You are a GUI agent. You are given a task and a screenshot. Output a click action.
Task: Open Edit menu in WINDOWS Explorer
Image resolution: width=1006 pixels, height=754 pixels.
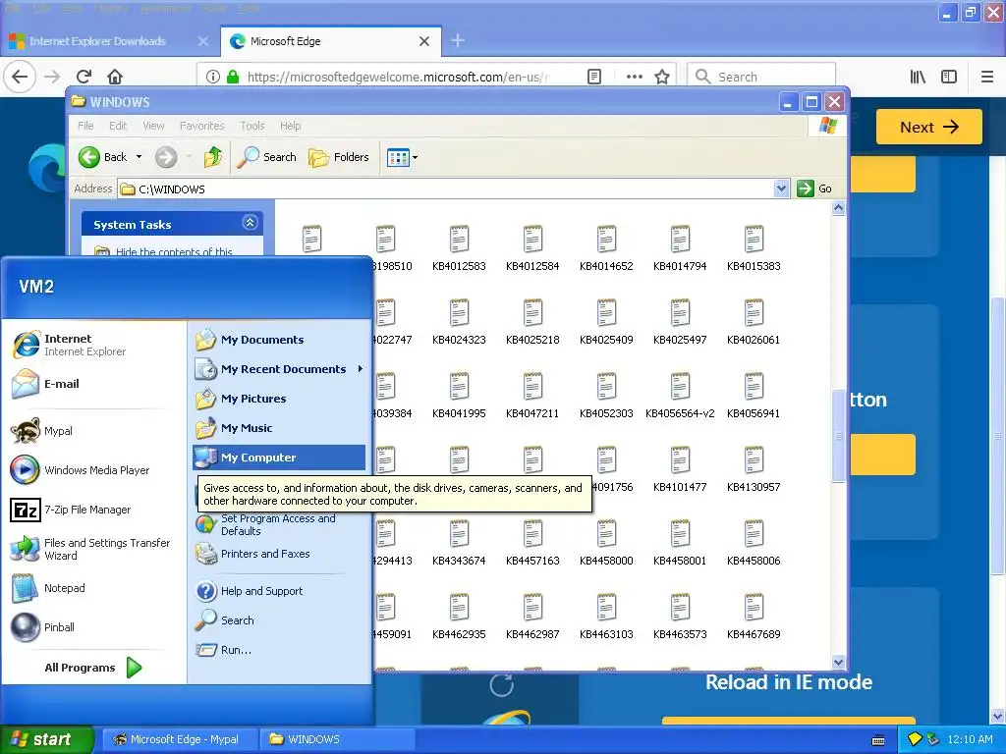[118, 126]
